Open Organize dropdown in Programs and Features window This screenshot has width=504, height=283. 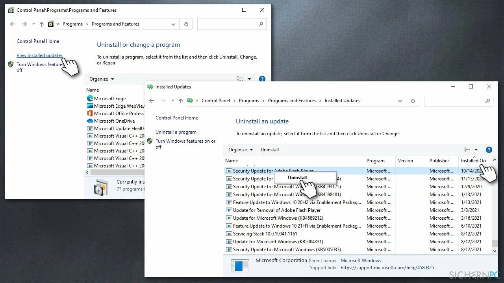pos(102,79)
